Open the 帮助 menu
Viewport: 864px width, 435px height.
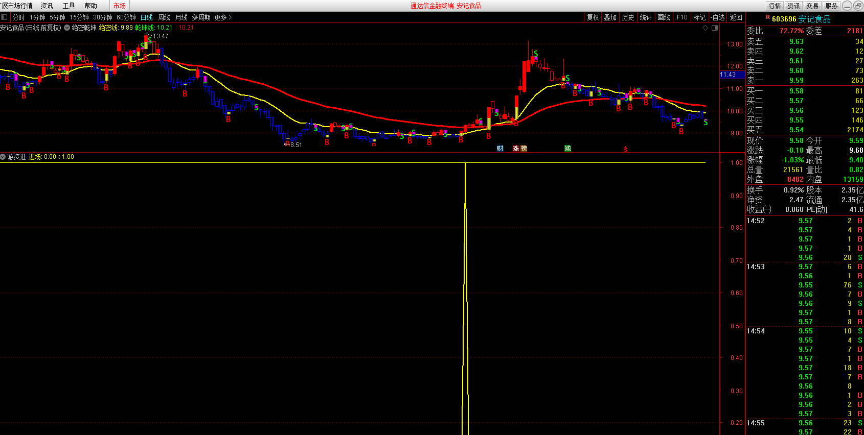coord(90,6)
